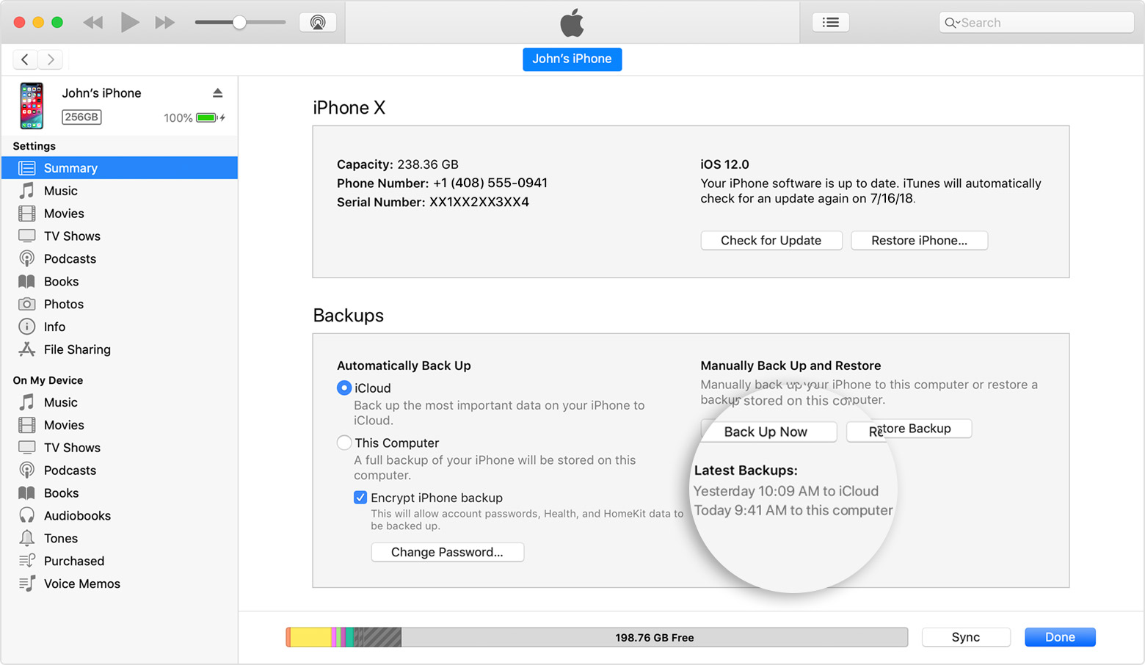The height and width of the screenshot is (665, 1145).
Task: Open the list view icon button
Action: 830,23
